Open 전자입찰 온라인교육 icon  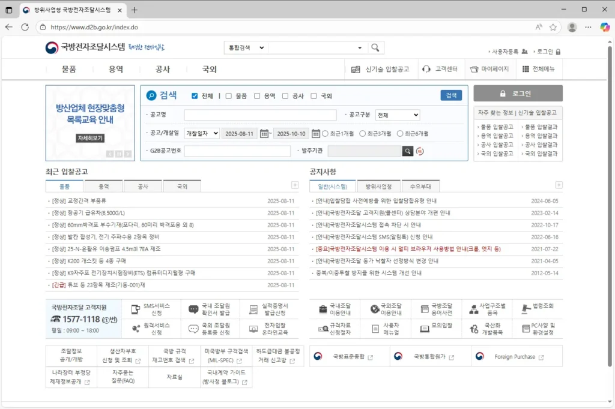[x=253, y=329]
